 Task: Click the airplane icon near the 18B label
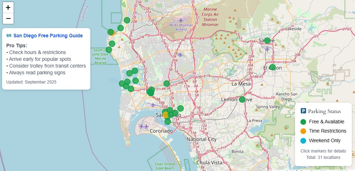click(x=153, y=105)
